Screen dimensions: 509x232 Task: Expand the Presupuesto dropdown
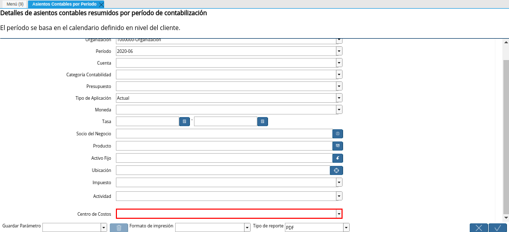click(339, 86)
